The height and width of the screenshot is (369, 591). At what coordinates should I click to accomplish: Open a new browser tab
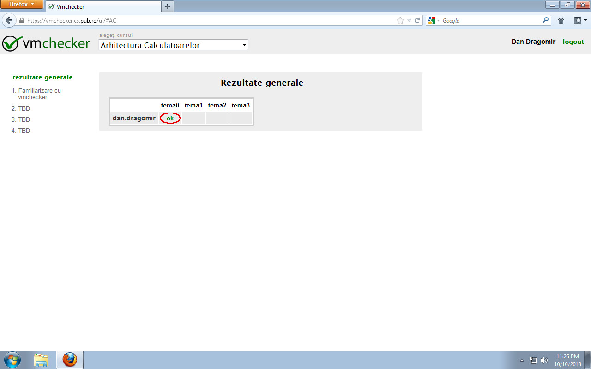[x=167, y=7]
